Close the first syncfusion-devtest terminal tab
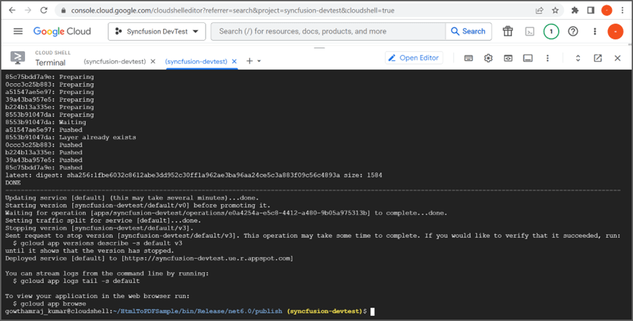Viewport: 633px width, 321px height. pyautogui.click(x=153, y=61)
